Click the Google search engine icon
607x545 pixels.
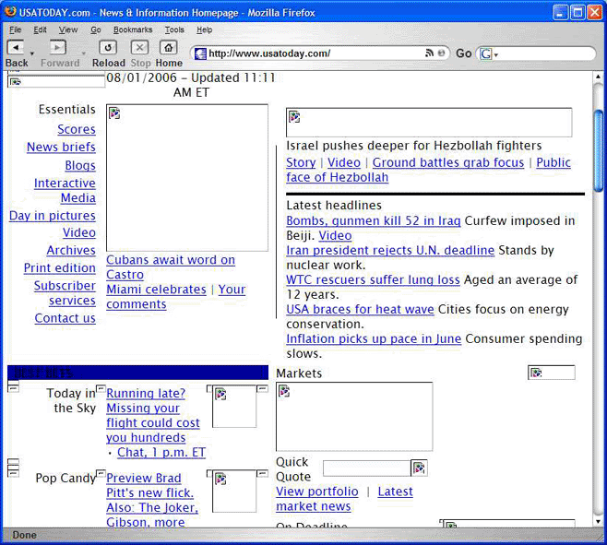point(485,54)
